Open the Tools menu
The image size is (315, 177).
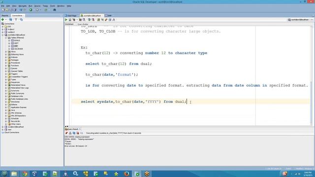pyautogui.click(x=53, y=6)
